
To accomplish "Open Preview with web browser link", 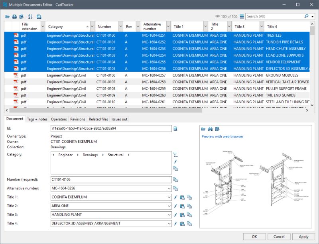I will pos(220,136).
